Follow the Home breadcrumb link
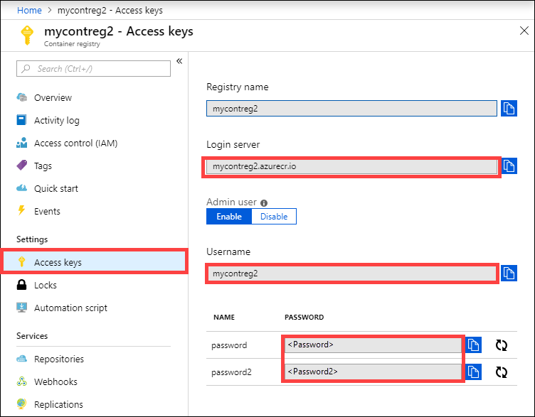The width and height of the screenshot is (535, 417). point(29,10)
